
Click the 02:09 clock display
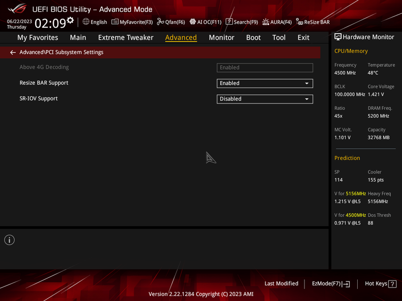coord(50,23)
